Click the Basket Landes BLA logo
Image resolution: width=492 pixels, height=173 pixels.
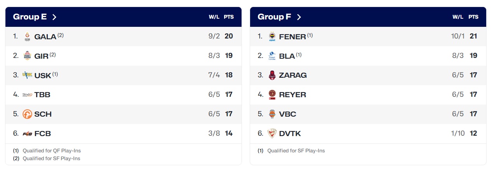coord(272,56)
